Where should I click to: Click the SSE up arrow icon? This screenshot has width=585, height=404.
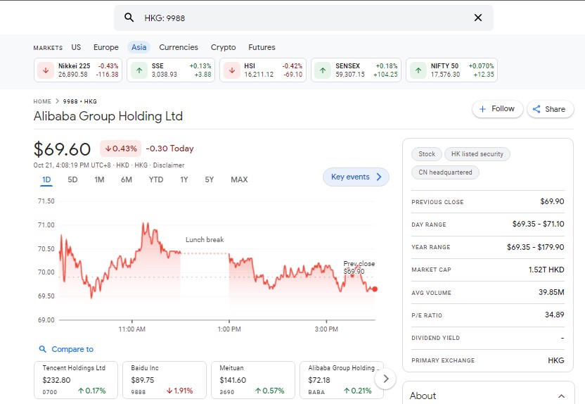click(x=139, y=70)
